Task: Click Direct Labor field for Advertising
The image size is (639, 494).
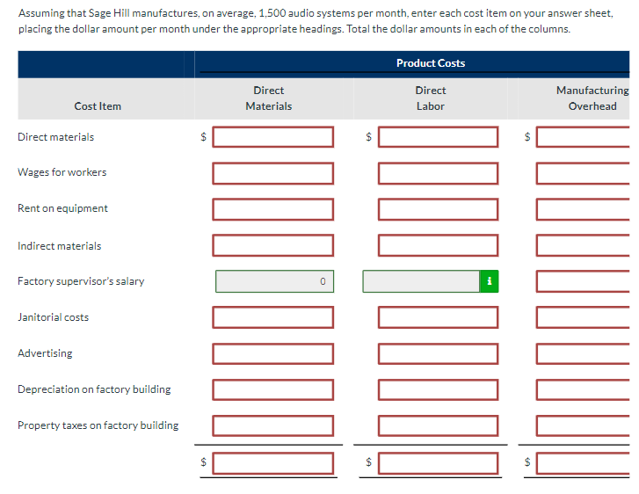Action: click(x=438, y=353)
